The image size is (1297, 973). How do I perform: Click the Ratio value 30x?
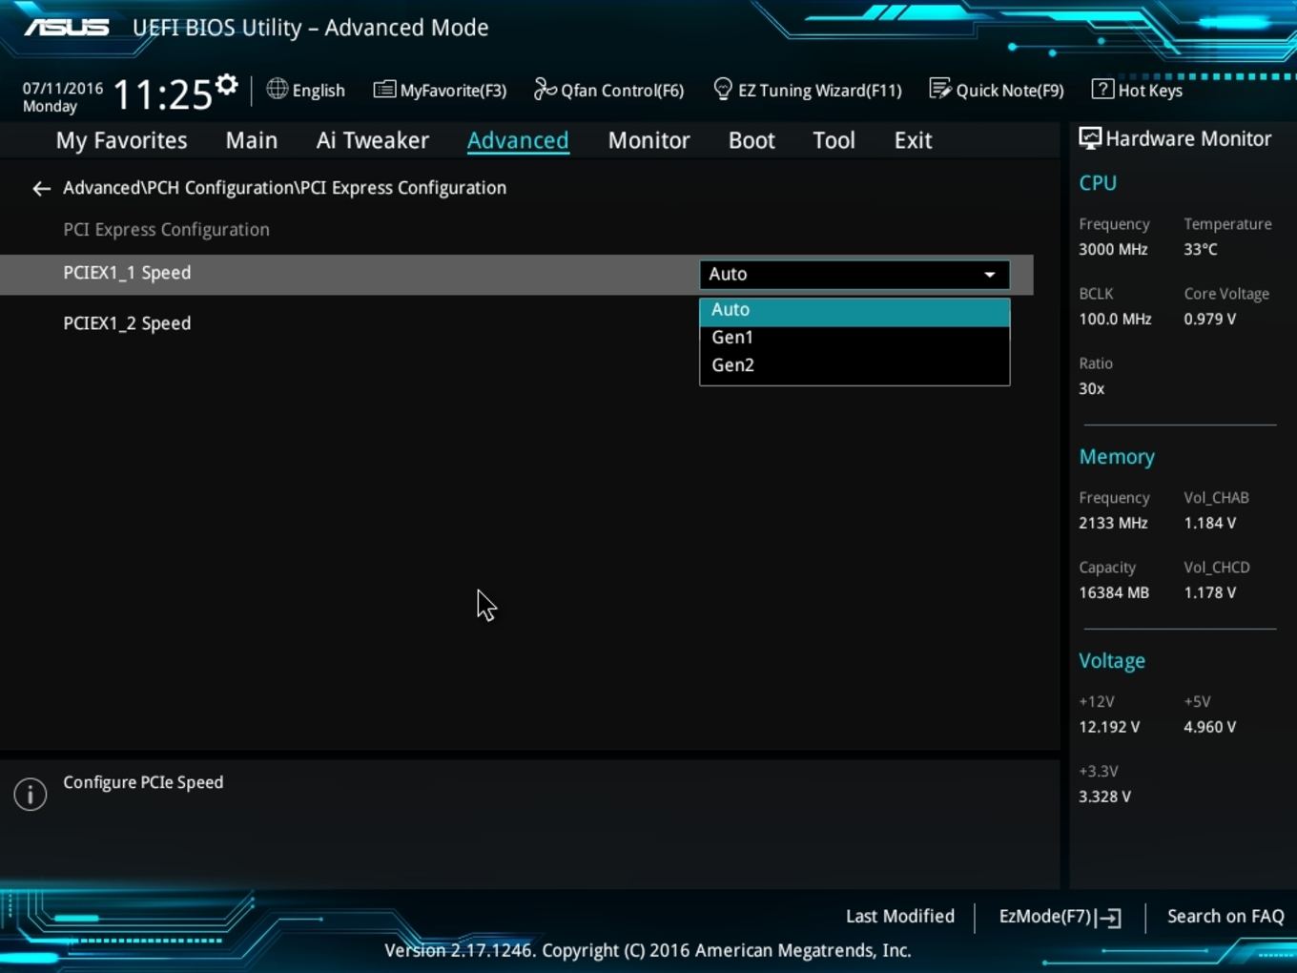pyautogui.click(x=1091, y=389)
